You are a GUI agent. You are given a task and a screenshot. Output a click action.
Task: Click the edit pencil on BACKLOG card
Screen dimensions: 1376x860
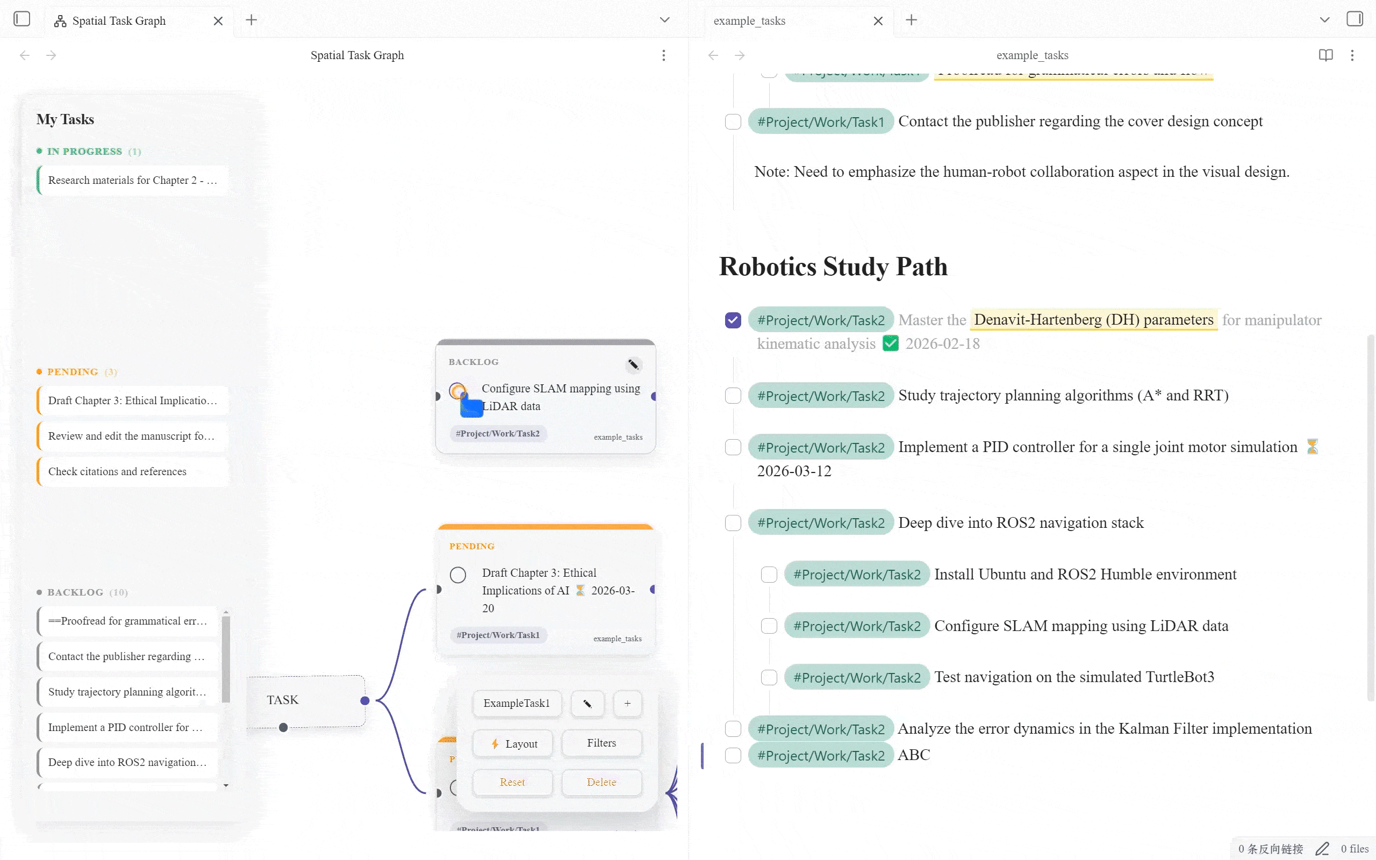pos(633,364)
